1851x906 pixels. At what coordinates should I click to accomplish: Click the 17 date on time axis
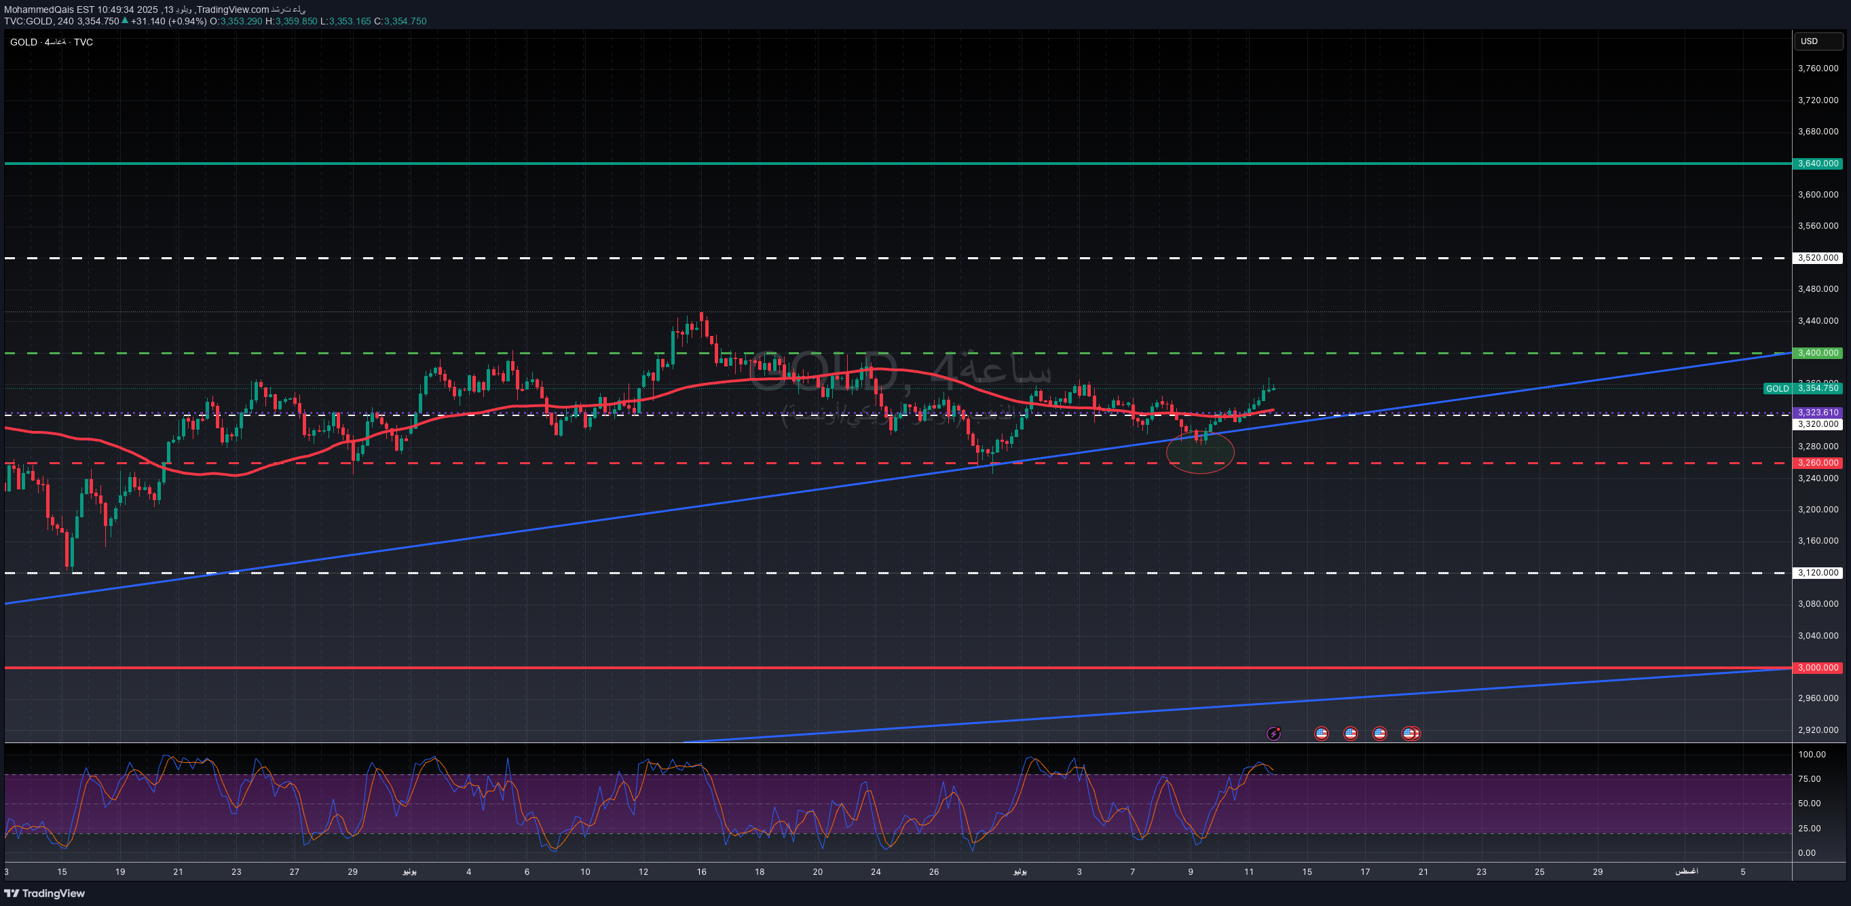coord(1364,871)
